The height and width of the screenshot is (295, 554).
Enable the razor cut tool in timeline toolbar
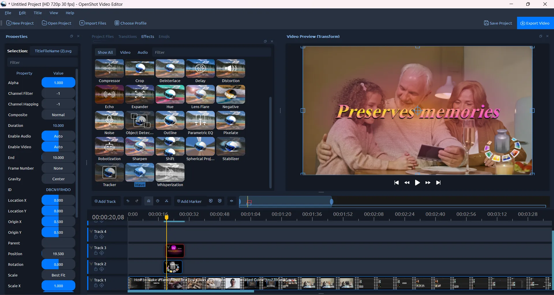[x=167, y=201]
